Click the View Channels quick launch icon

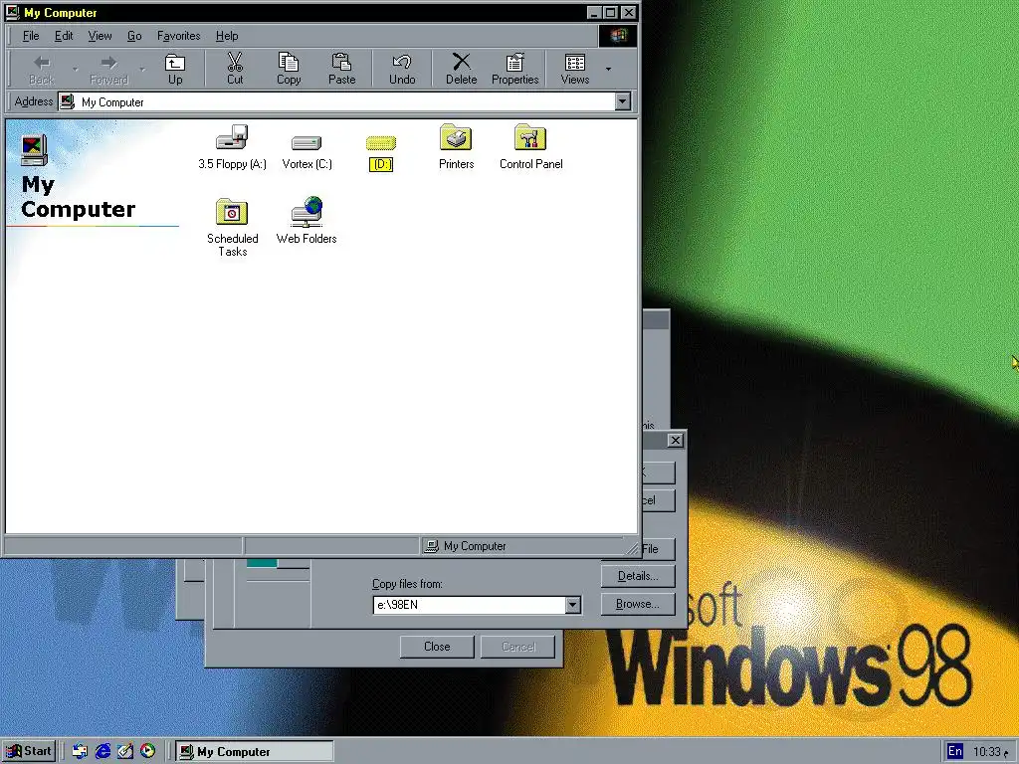click(148, 752)
